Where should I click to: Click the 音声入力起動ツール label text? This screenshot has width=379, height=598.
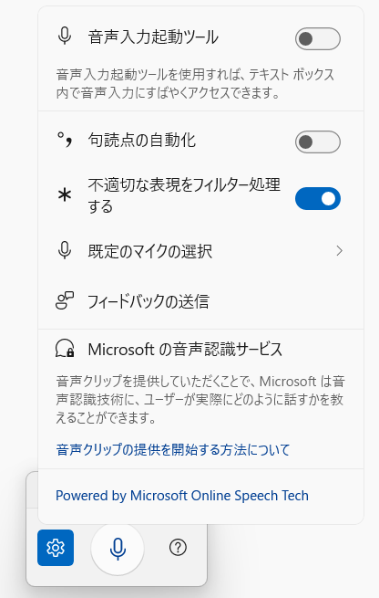(x=153, y=37)
